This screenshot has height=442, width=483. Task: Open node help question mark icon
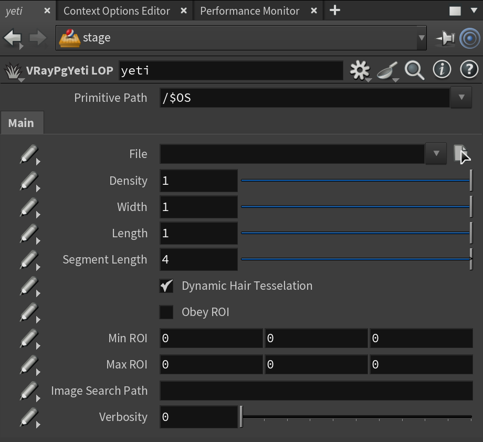(469, 69)
